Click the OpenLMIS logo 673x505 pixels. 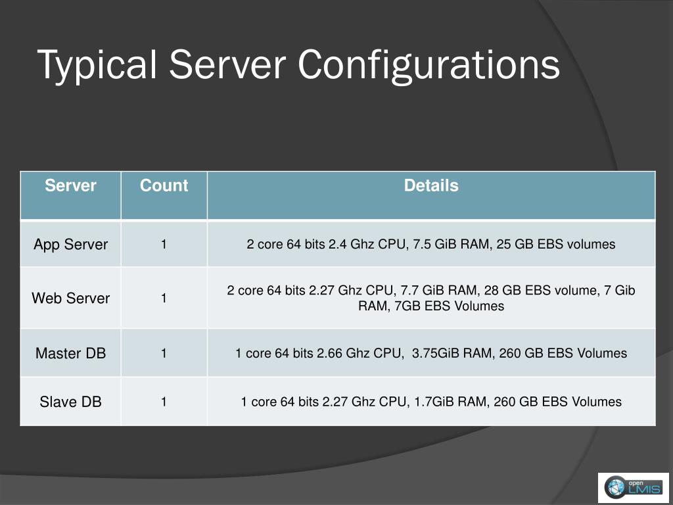click(x=633, y=487)
